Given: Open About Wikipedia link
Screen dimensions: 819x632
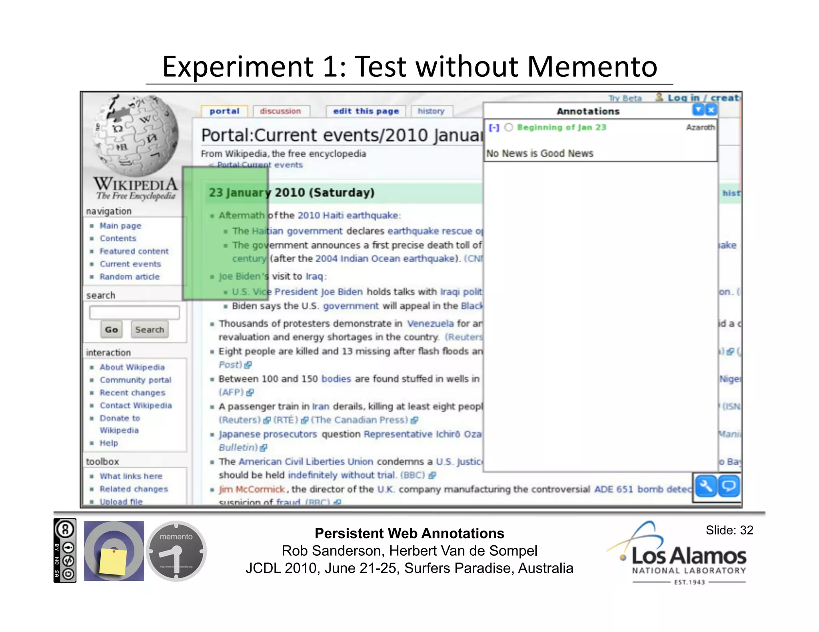Looking at the screenshot, I should tap(132, 367).
